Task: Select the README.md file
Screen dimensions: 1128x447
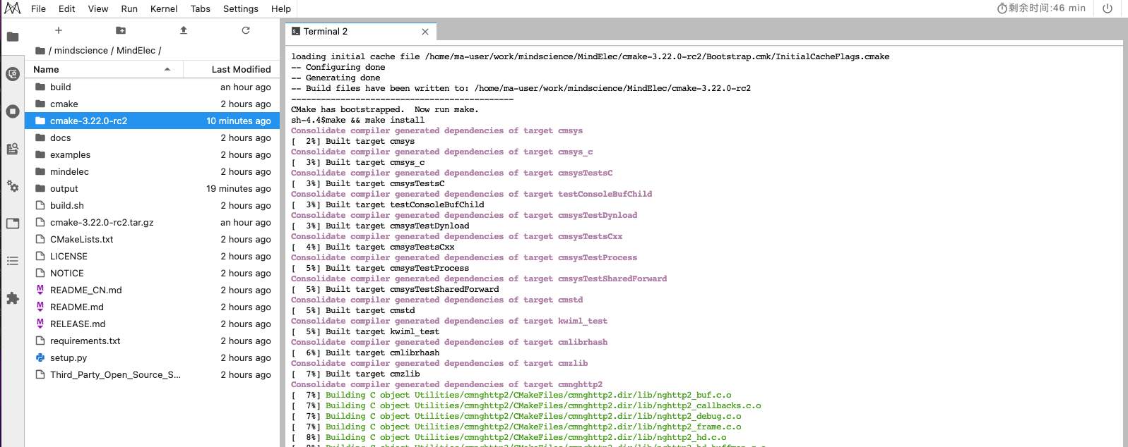Action: (153, 307)
